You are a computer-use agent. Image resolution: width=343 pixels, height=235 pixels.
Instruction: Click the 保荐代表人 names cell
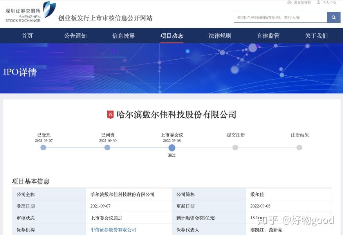tap(289, 230)
